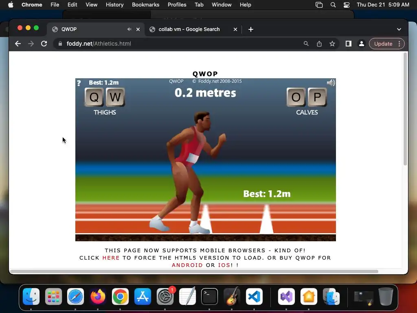The height and width of the screenshot is (313, 417).
Task: Click the Update button in Chrome
Action: pyautogui.click(x=383, y=44)
